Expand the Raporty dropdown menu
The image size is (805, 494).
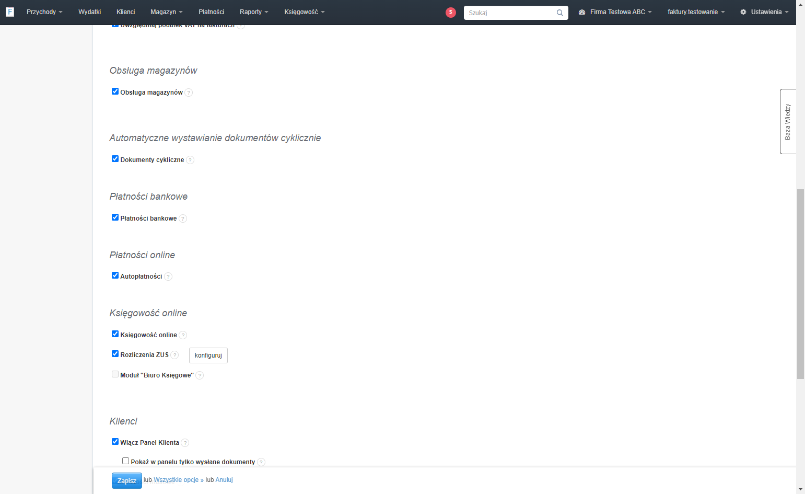tap(254, 12)
